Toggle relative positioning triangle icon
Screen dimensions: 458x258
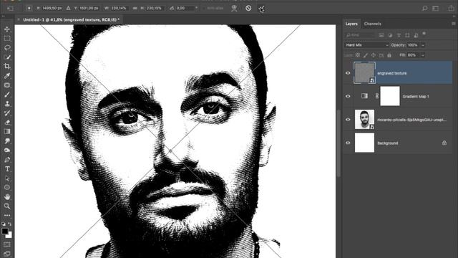click(69, 8)
